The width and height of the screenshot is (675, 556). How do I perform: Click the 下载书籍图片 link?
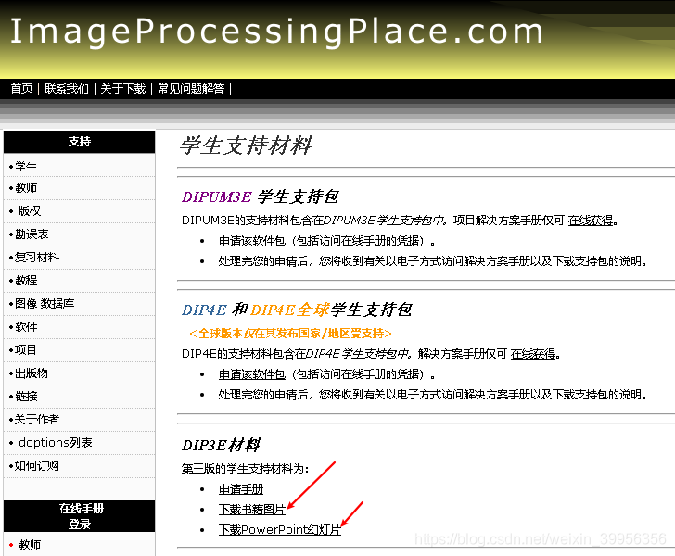click(252, 510)
